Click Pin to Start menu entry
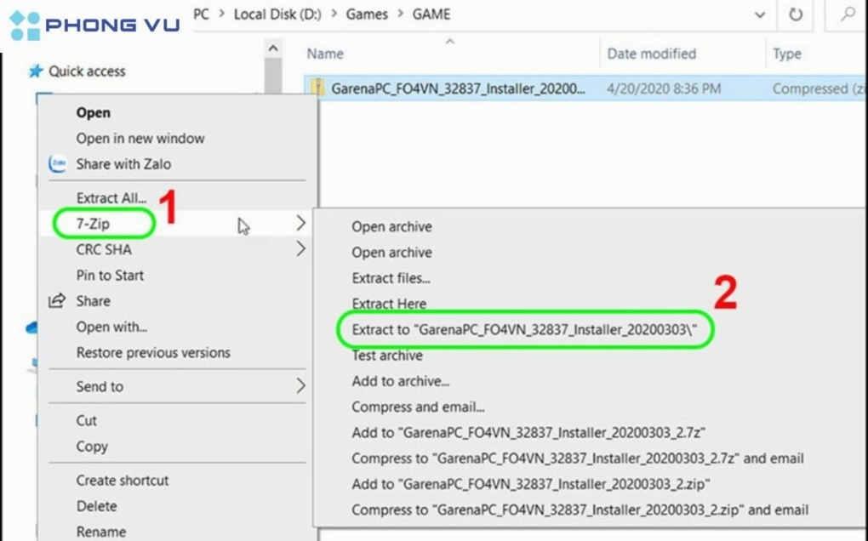Screen dimensions: 868x541 (110, 276)
